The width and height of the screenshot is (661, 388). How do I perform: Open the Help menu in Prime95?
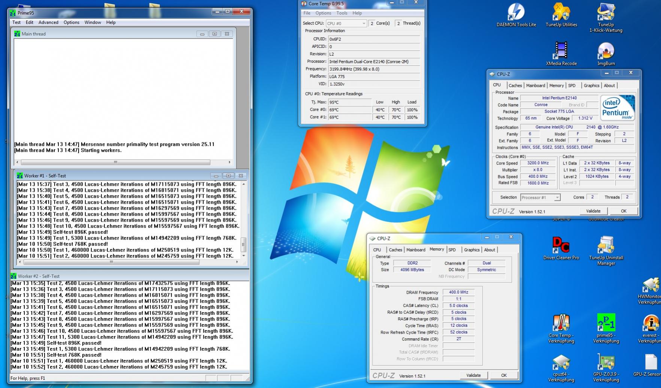(x=111, y=22)
